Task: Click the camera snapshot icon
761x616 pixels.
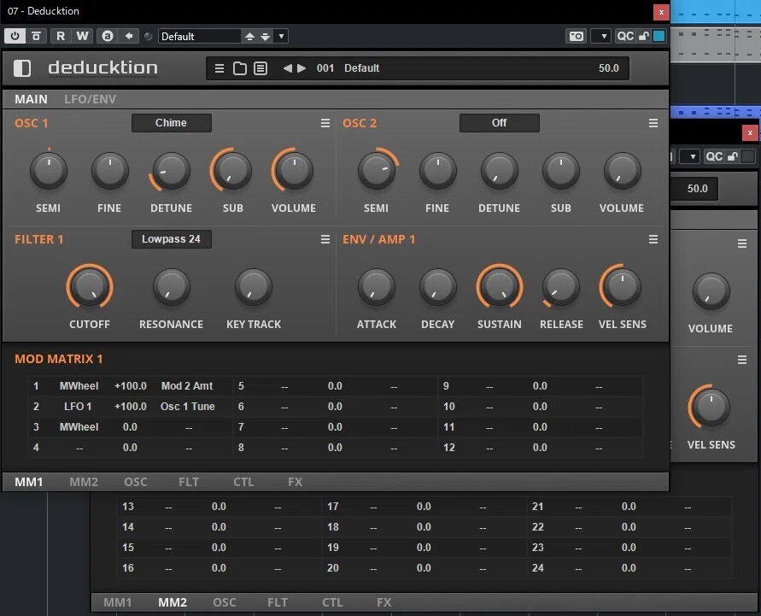Action: 577,37
